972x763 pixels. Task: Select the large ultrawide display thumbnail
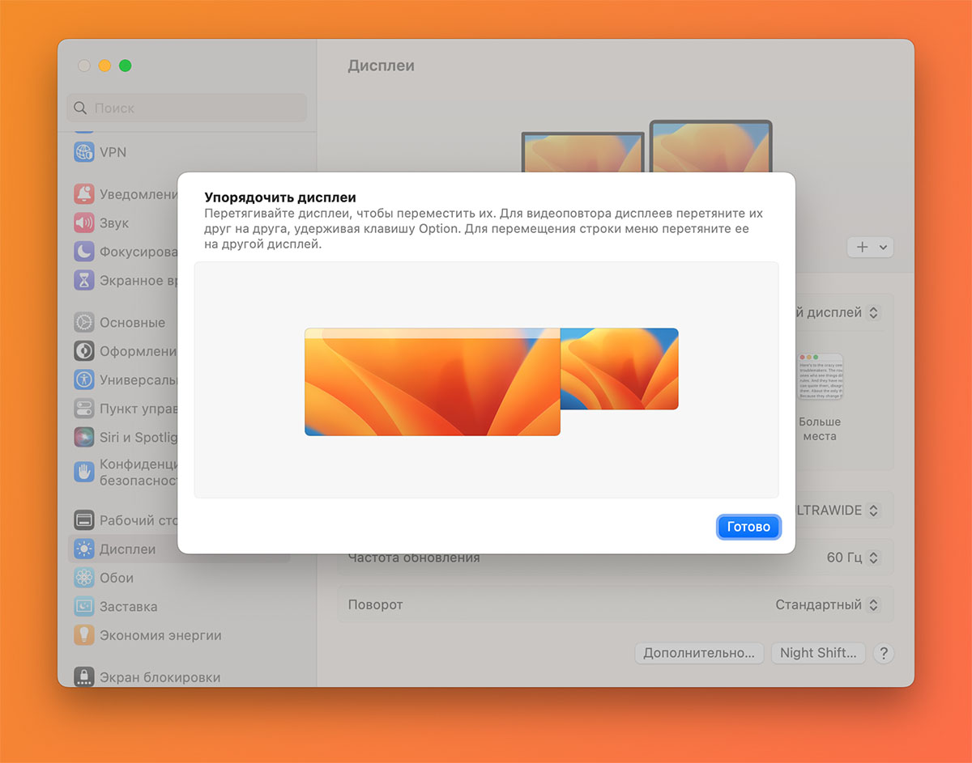pyautogui.click(x=433, y=382)
